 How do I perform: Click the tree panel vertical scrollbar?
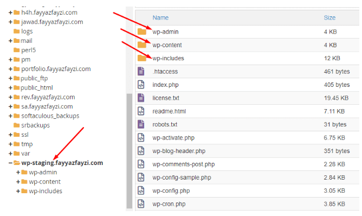pyautogui.click(x=130, y=151)
